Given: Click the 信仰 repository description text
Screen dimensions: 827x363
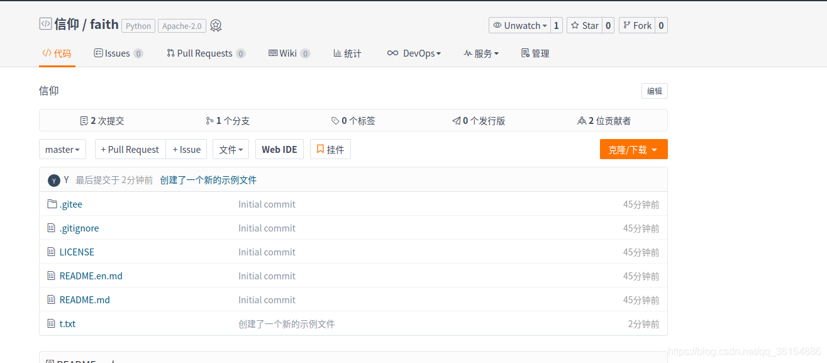Looking at the screenshot, I should 49,91.
